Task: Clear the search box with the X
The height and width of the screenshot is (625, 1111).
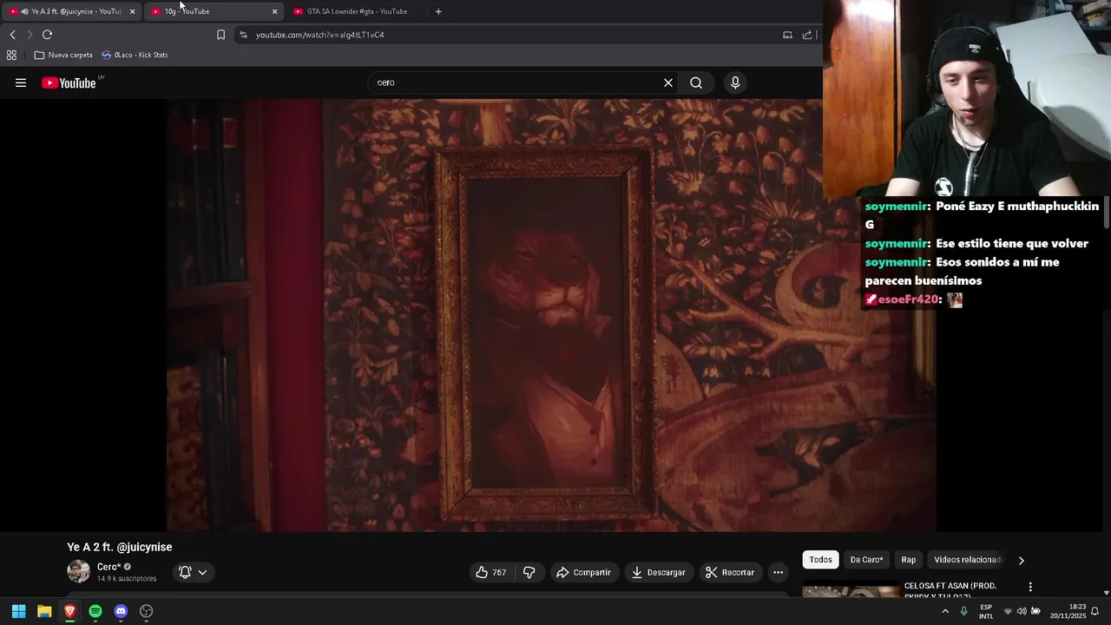Action: pos(668,82)
